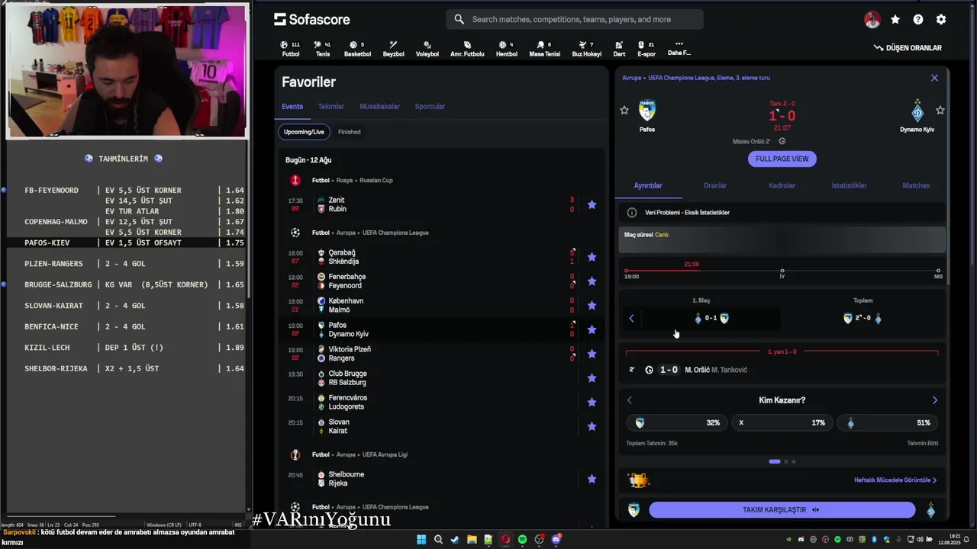Click TAKIM KARŞILAŞTIR button

click(782, 510)
